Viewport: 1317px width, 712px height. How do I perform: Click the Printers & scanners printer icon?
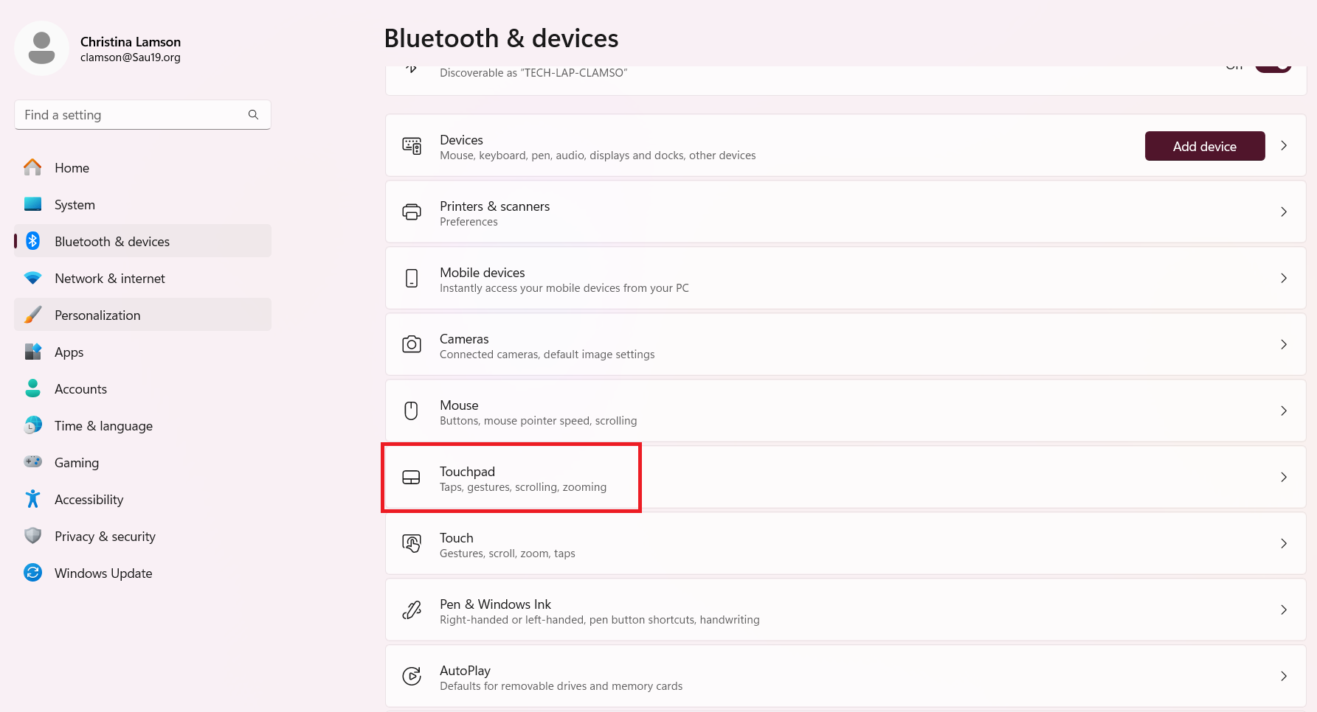412,212
